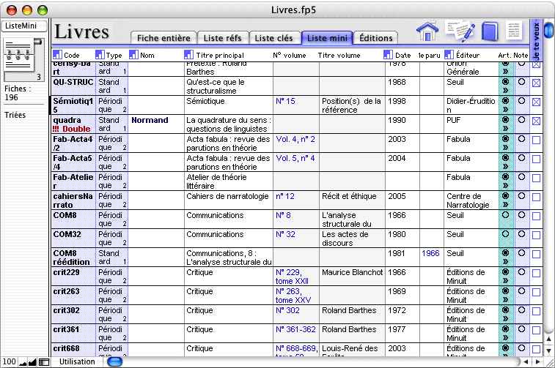This screenshot has width=555, height=368.
Task: Click the blue book icon
Action: pos(490,31)
